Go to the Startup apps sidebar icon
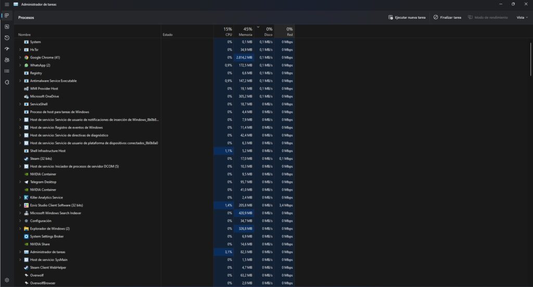The width and height of the screenshot is (533, 287). (7, 49)
